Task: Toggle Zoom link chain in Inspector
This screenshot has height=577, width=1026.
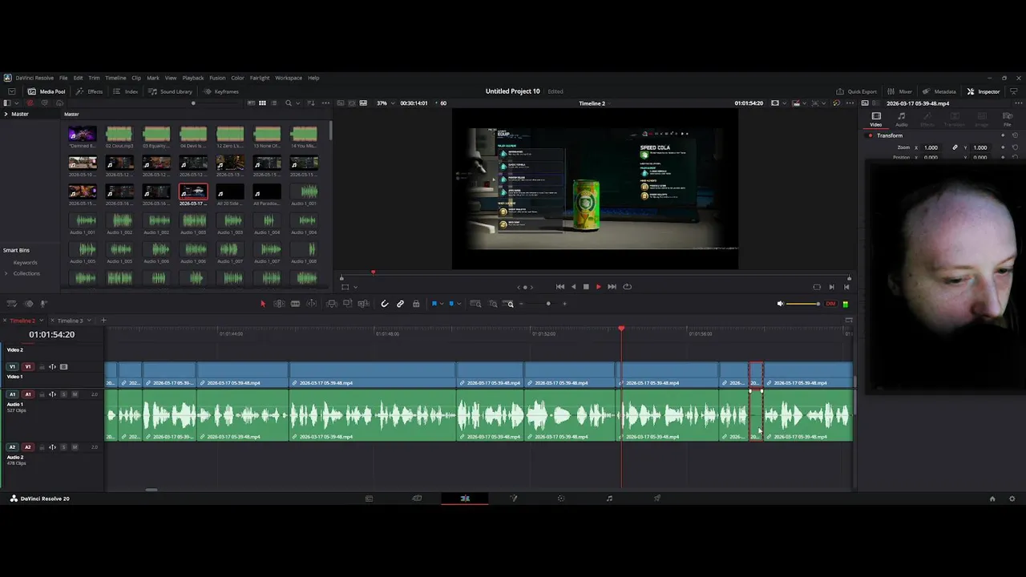Action: pos(955,147)
